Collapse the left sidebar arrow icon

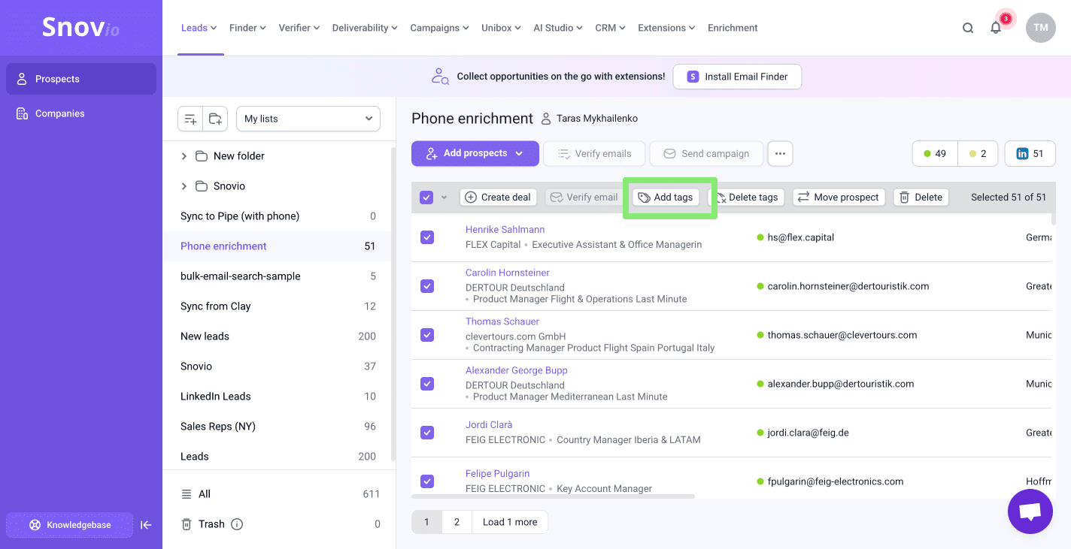[146, 525]
